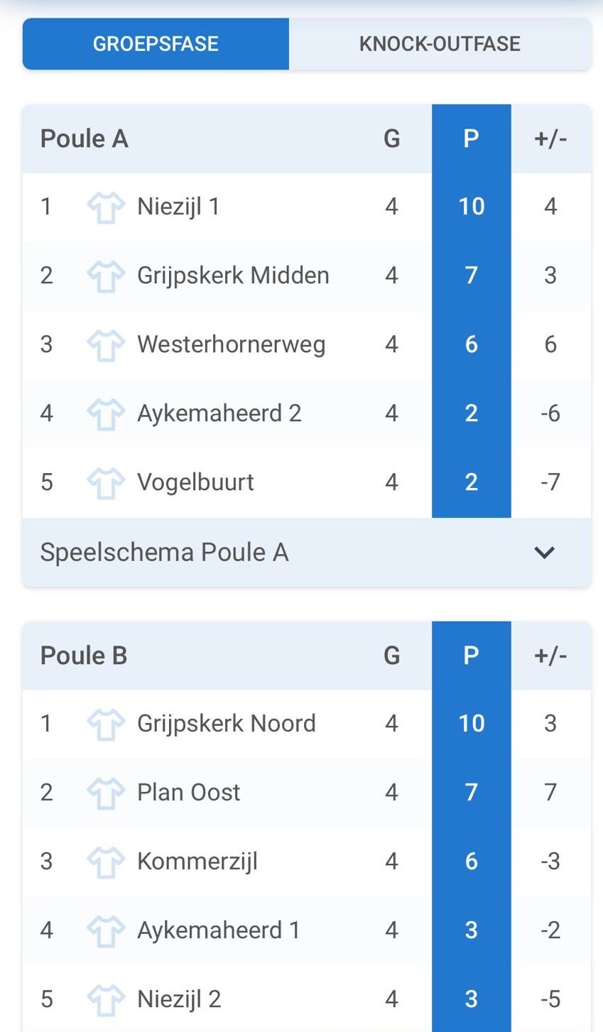Click the shirt icon beside Kommerzijl

click(x=105, y=862)
